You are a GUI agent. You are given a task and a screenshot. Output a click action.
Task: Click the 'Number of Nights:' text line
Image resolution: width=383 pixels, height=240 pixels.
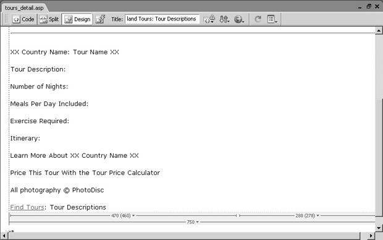(x=39, y=87)
